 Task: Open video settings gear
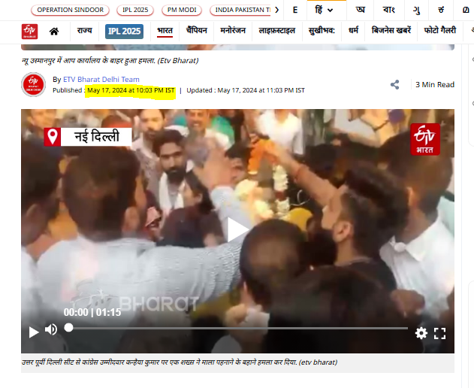[x=421, y=332]
